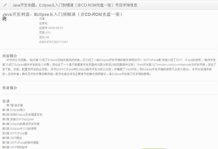Screen dimensions: 218x149
Task: Click the 出版社 field label
Action: pos(44,23)
